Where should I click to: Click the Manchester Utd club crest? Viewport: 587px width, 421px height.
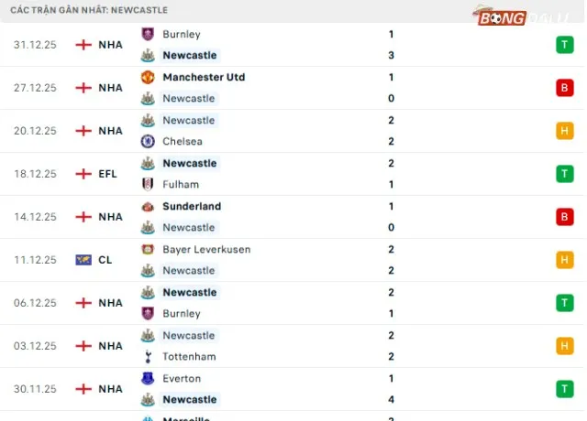(147, 77)
